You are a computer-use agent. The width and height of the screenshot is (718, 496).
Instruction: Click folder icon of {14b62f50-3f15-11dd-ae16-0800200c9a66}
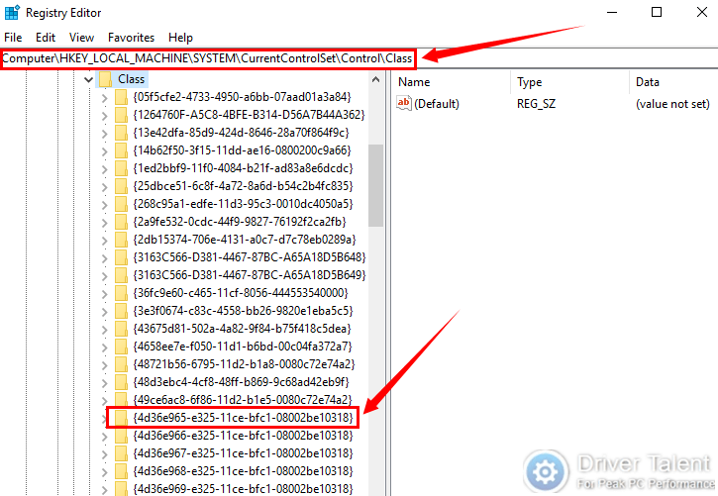point(121,150)
